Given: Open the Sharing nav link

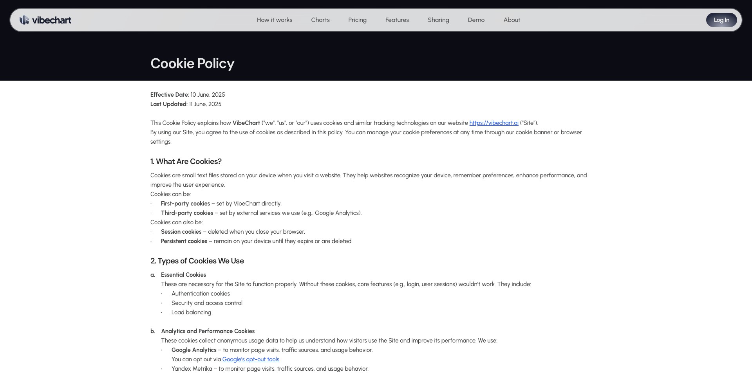Looking at the screenshot, I should click(x=438, y=20).
